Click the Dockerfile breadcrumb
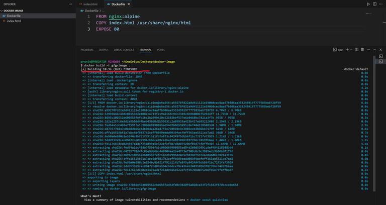The image size is (386, 205). [91, 11]
